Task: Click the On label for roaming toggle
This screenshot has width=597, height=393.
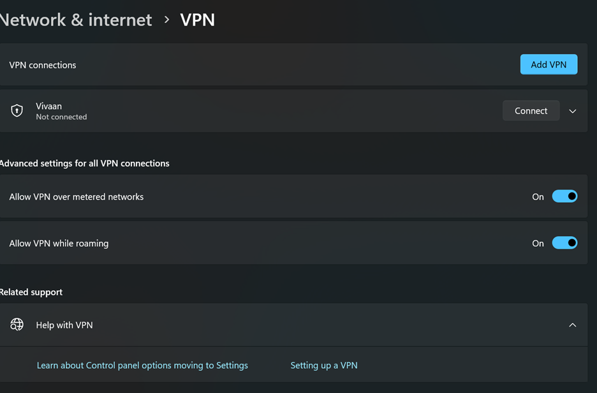Action: 538,243
